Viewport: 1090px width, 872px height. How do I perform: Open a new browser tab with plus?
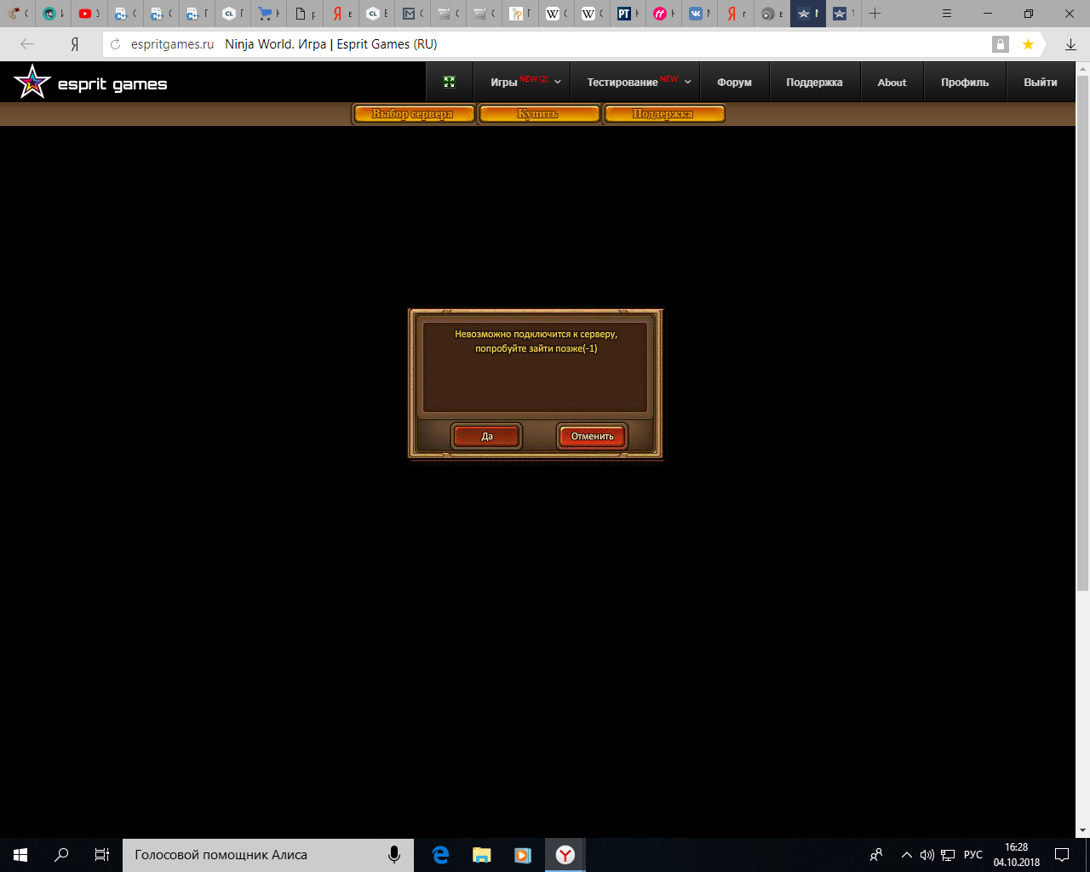(875, 14)
